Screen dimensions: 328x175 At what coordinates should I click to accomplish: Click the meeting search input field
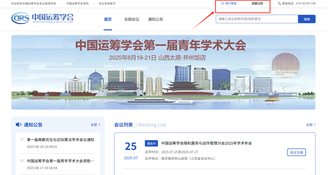(257, 19)
